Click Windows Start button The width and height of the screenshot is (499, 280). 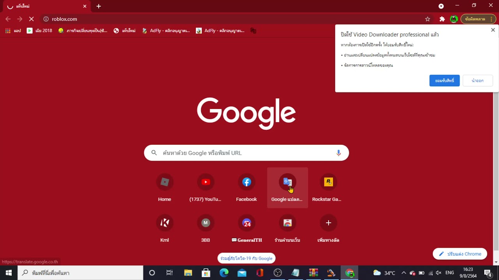(9, 273)
